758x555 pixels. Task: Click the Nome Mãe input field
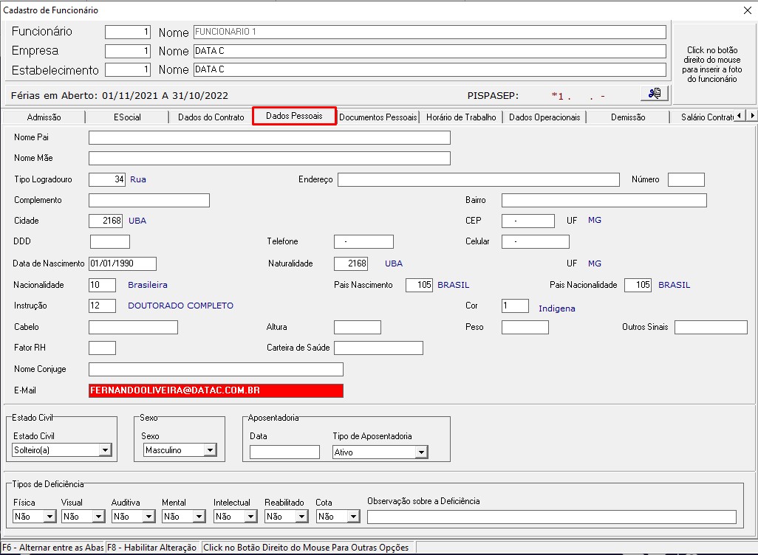click(x=269, y=158)
